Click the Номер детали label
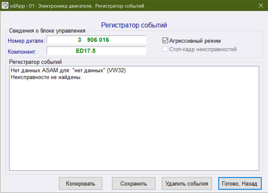The image size is (268, 193). [x=26, y=41]
